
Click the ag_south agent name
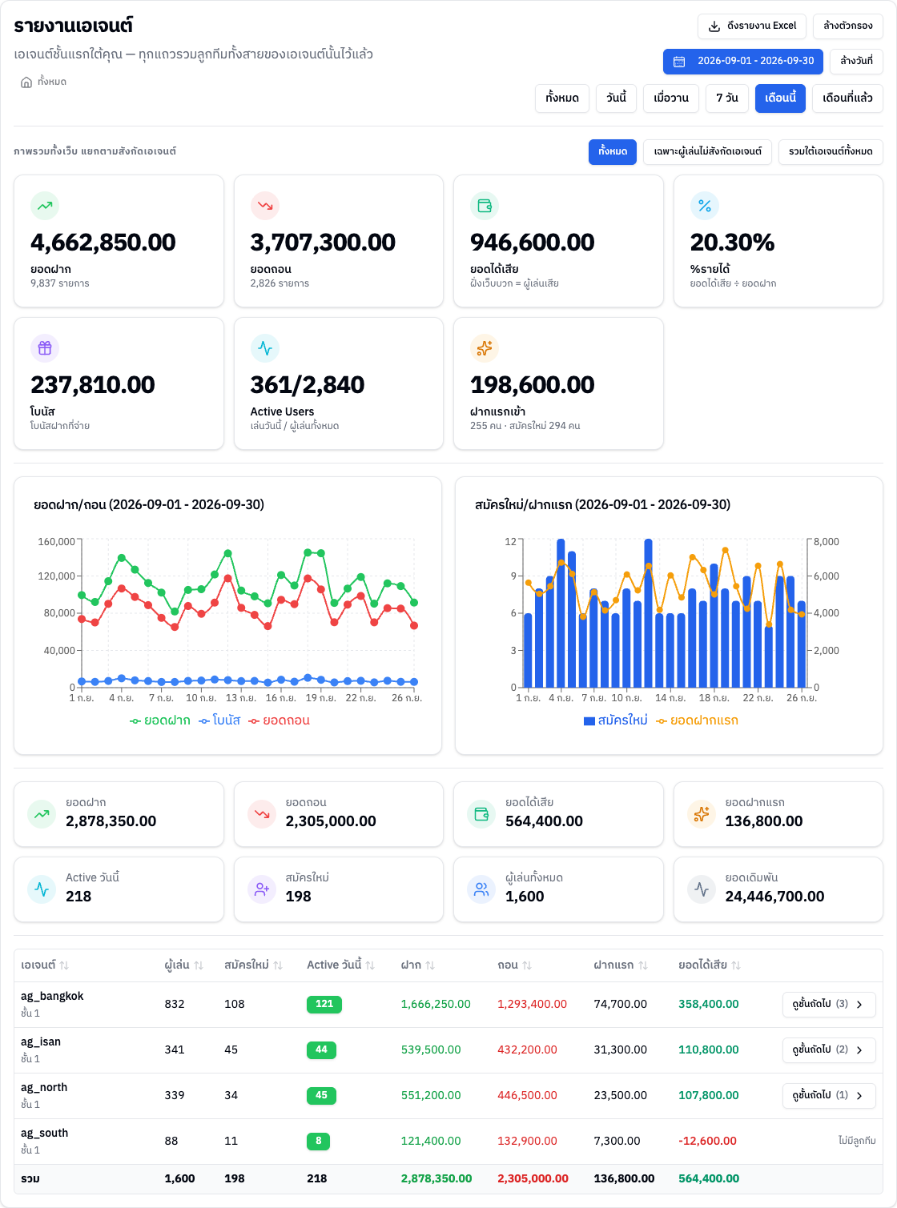(x=45, y=1134)
